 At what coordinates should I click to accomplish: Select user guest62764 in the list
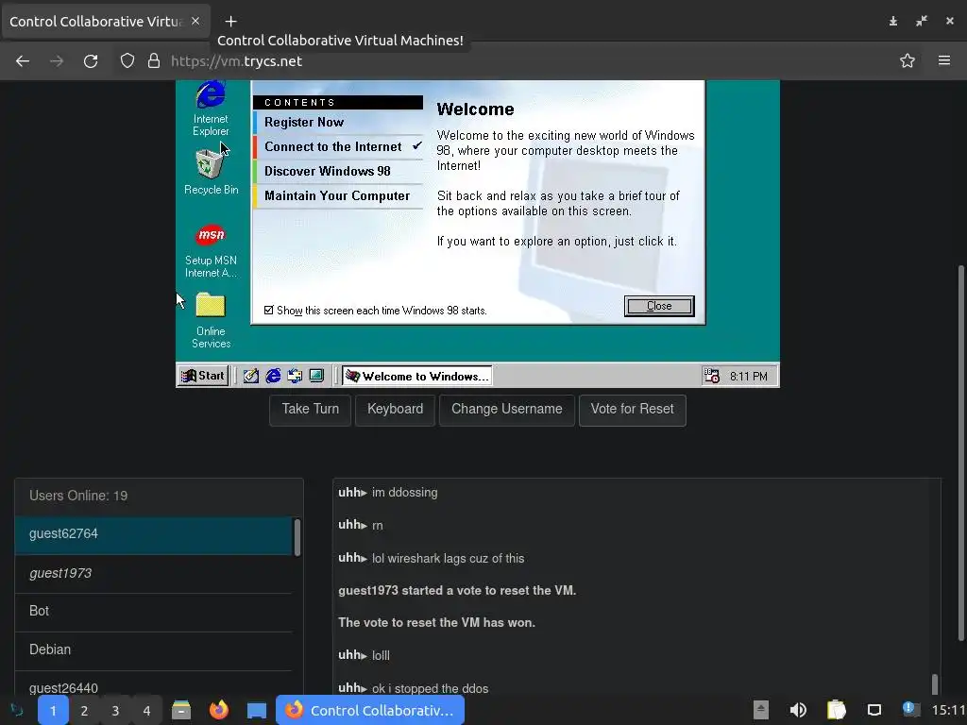(x=154, y=534)
